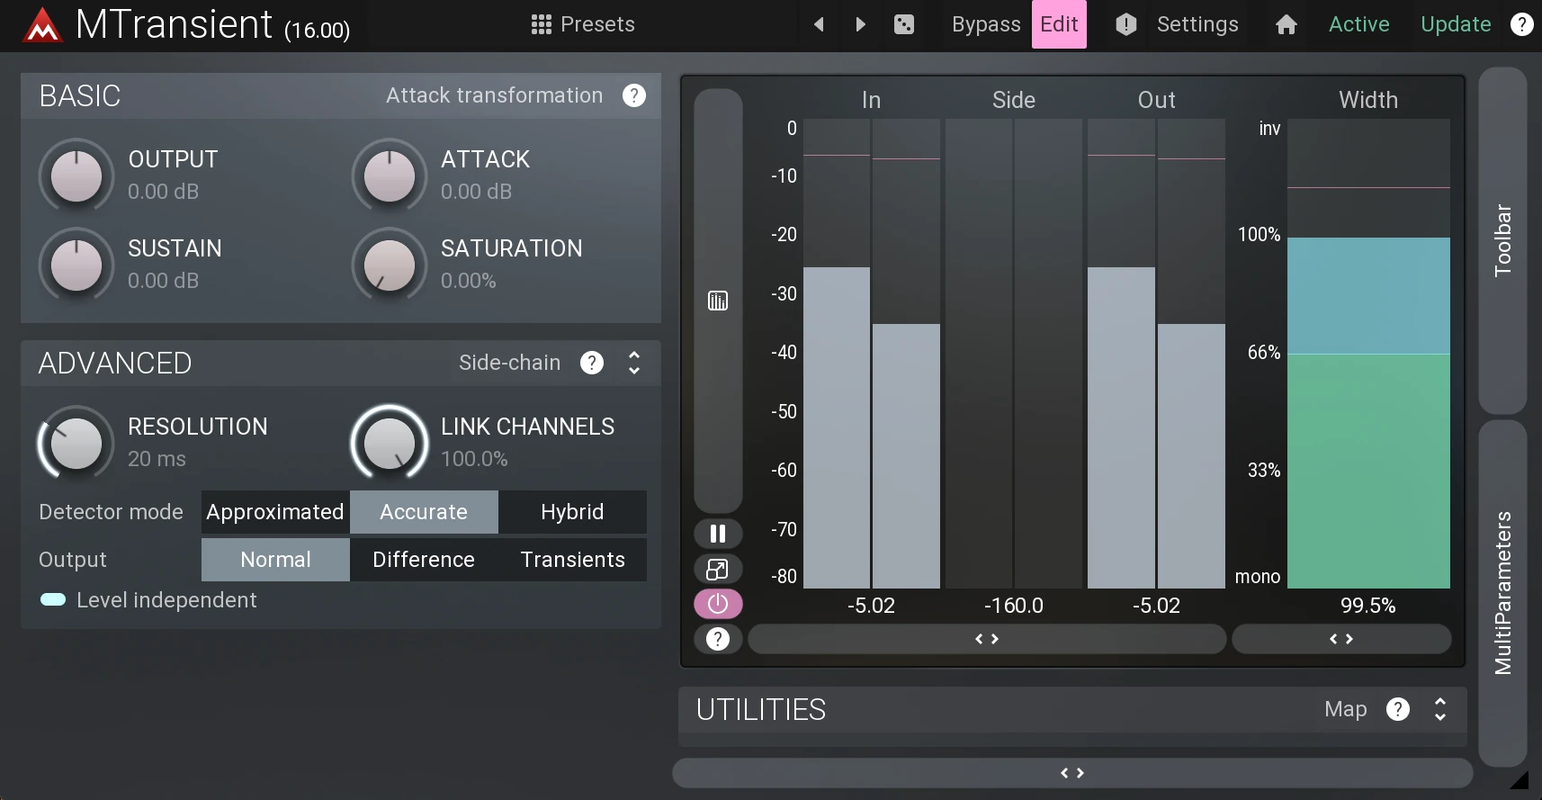Click the meter popup window icon
1542x800 pixels.
(718, 569)
